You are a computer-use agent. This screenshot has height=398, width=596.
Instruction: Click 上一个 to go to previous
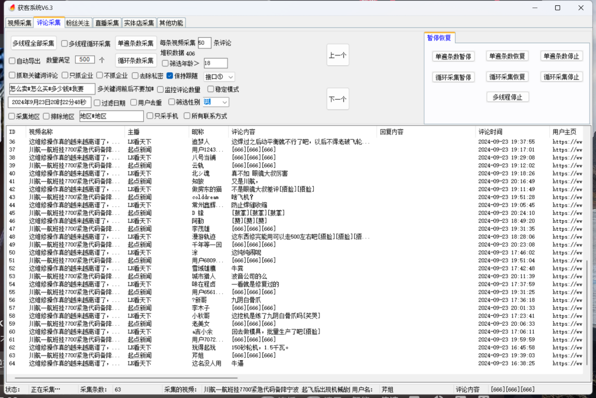click(x=338, y=55)
